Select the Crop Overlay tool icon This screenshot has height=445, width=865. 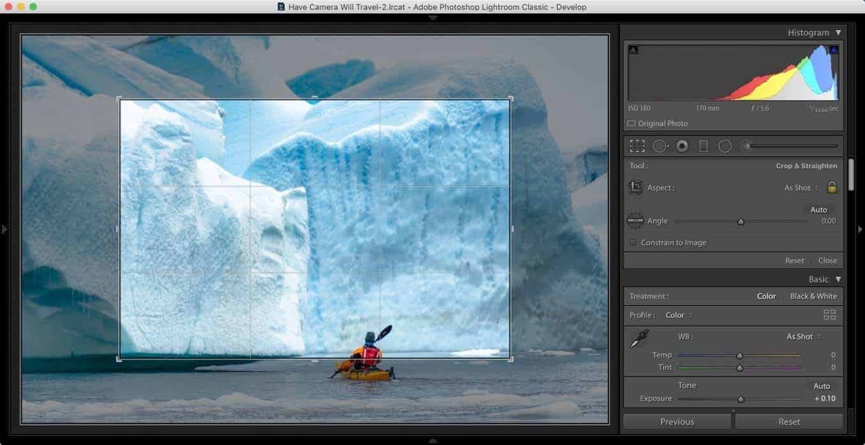click(x=637, y=146)
